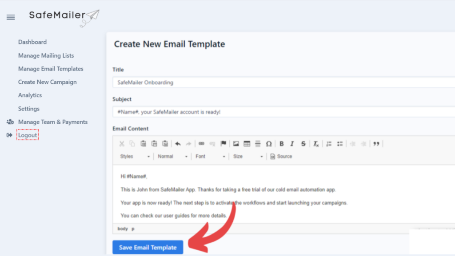The height and width of the screenshot is (256, 455).
Task: Click the Save Email Template button
Action: [x=148, y=247]
